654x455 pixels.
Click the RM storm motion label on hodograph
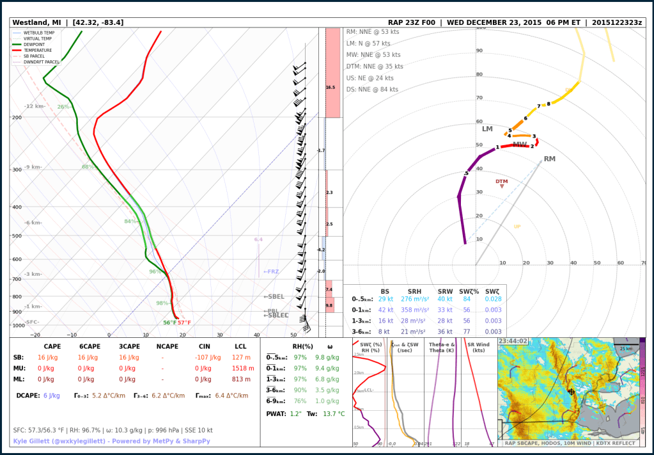549,159
